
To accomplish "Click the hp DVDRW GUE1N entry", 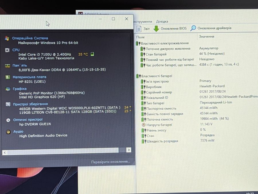I will [x=35, y=124].
